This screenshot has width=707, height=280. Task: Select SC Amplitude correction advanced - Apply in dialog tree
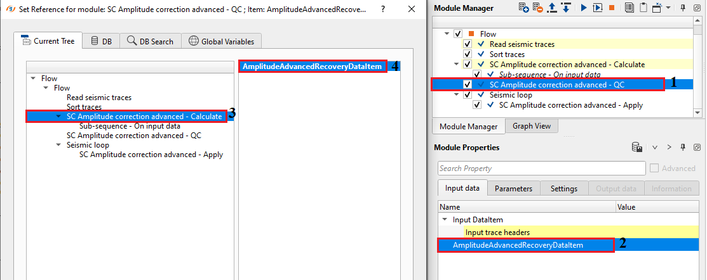pos(151,155)
